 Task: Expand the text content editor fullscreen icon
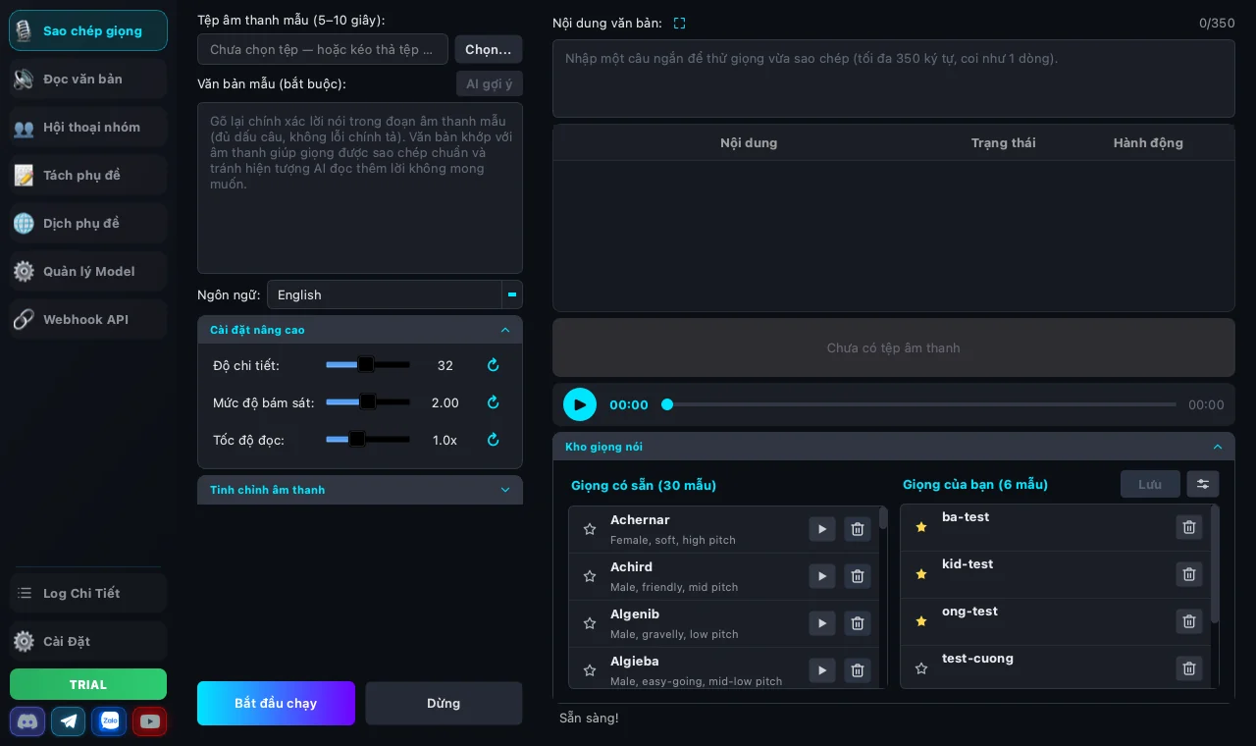(x=679, y=23)
